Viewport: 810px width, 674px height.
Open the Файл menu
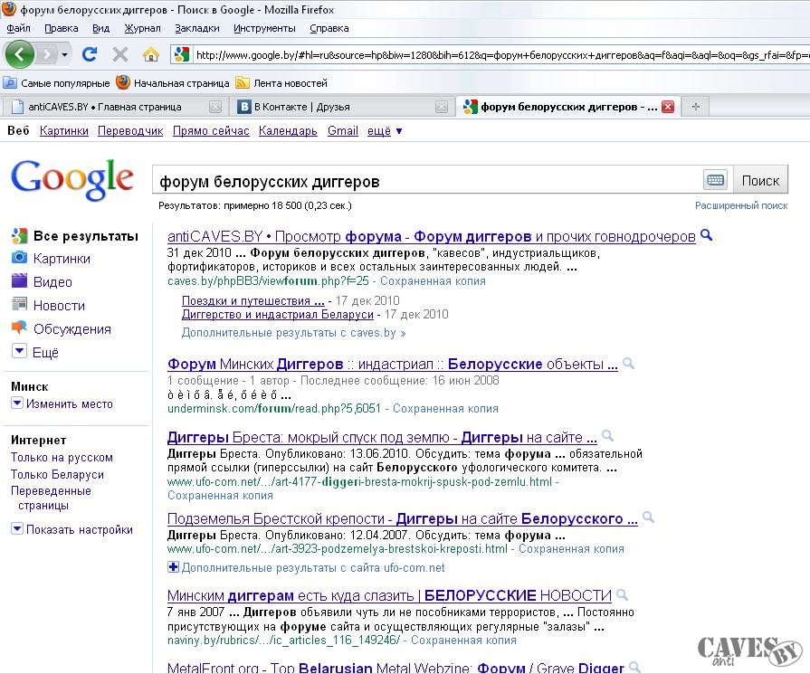click(19, 28)
